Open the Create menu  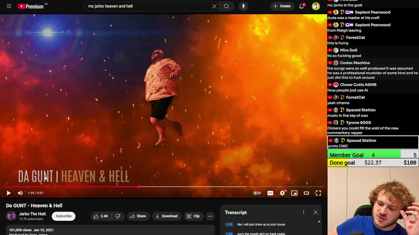[282, 6]
